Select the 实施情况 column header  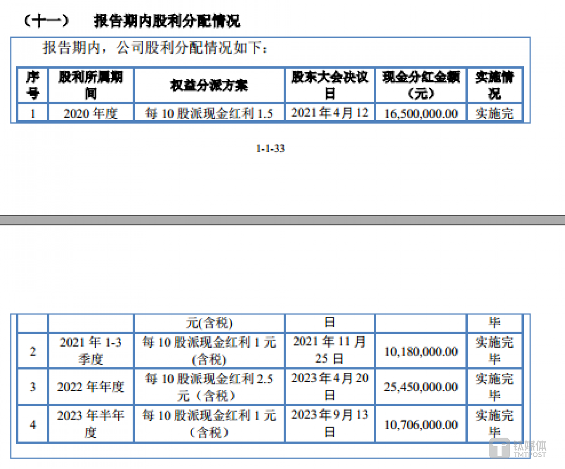coord(494,85)
